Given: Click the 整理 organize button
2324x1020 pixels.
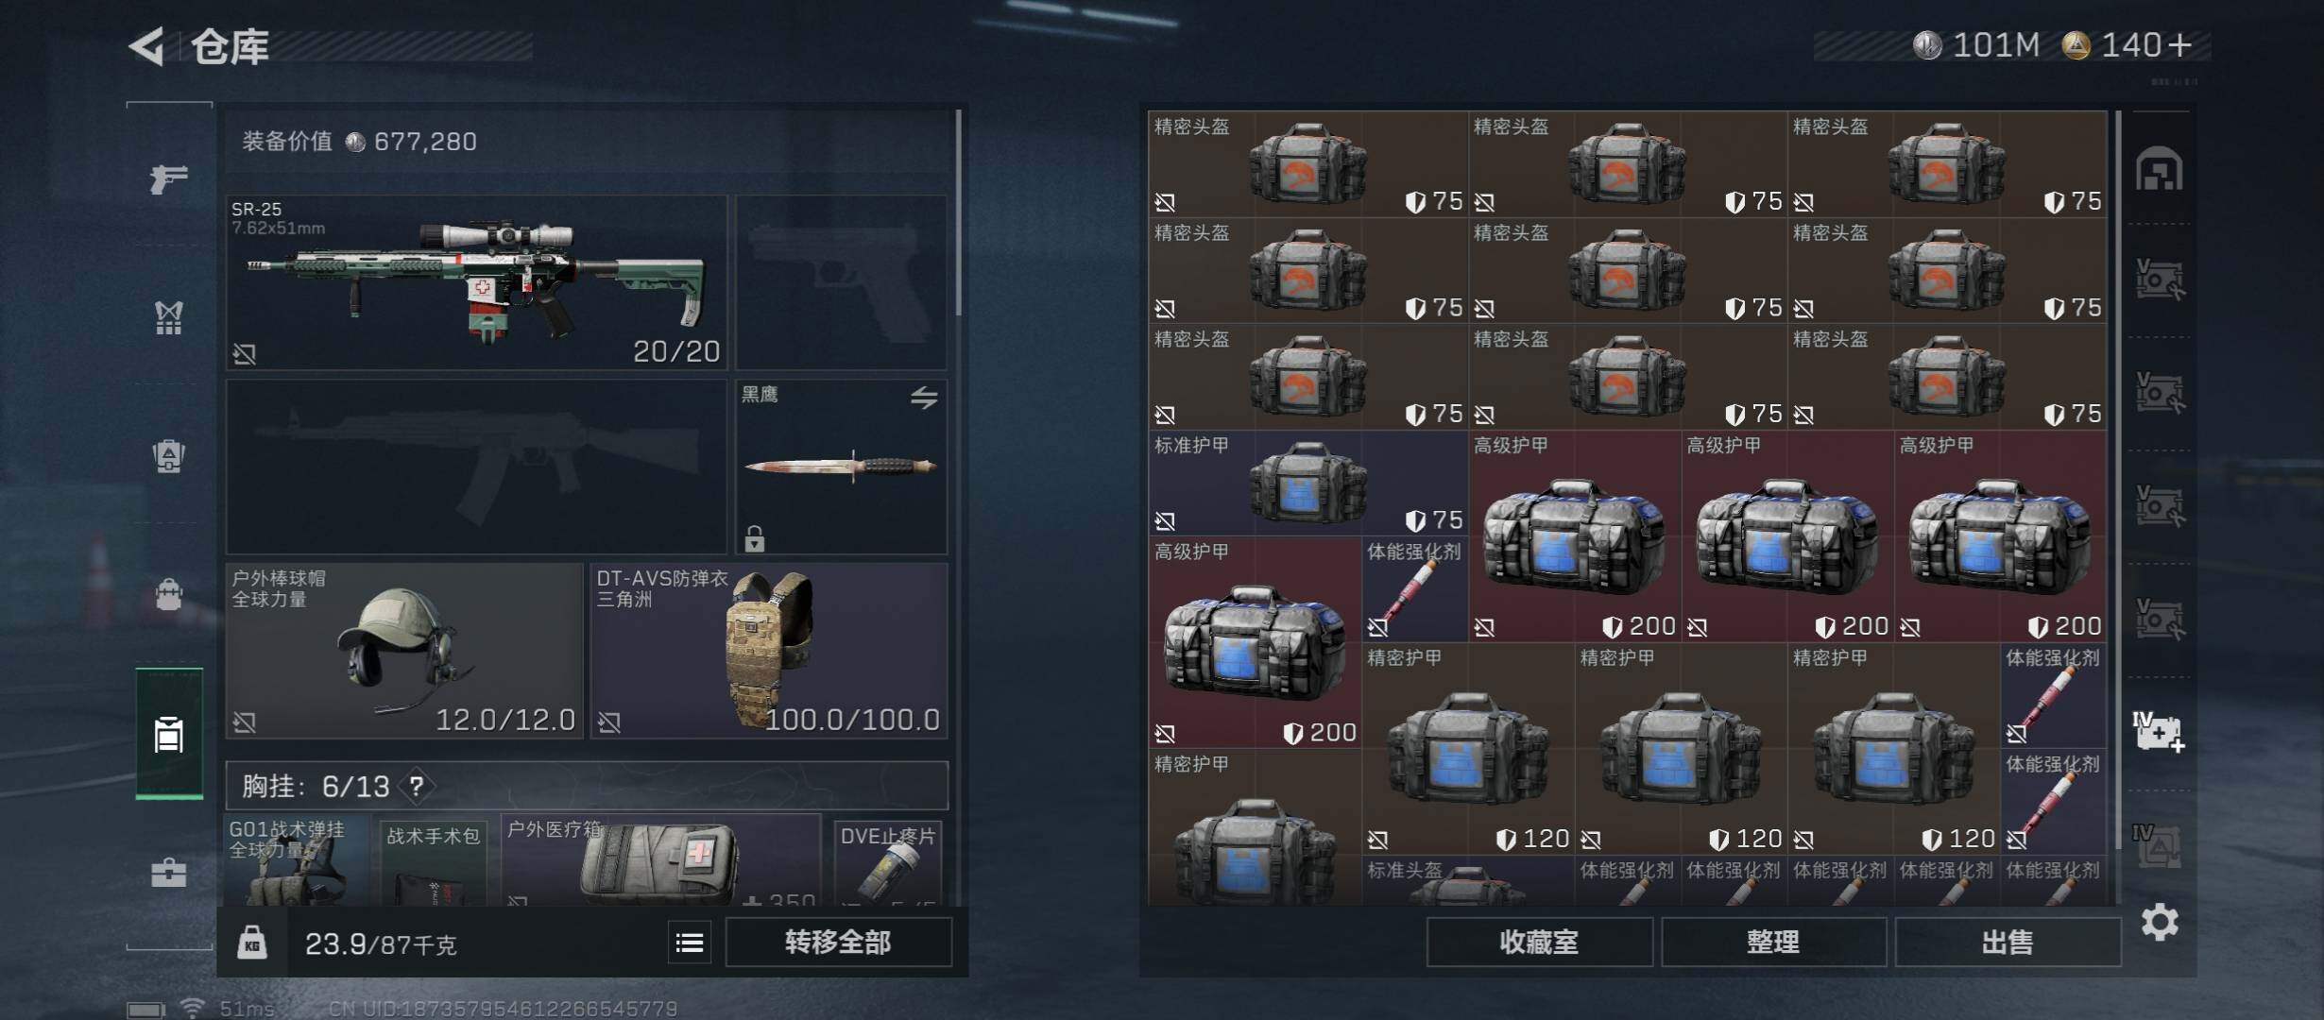Looking at the screenshot, I should pyautogui.click(x=1773, y=942).
